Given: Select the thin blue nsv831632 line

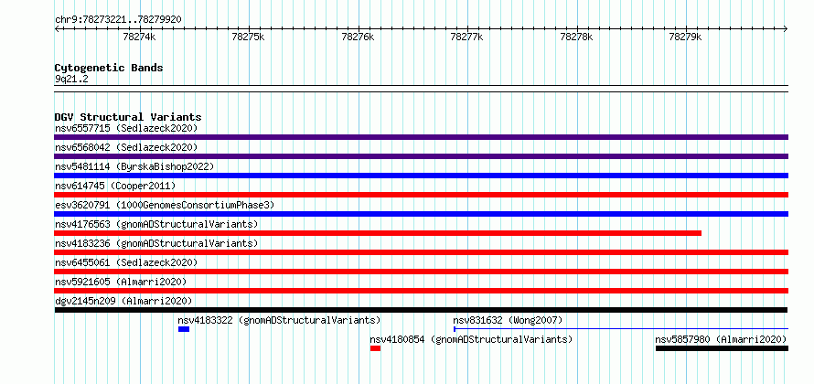Looking at the screenshot, I should [x=621, y=329].
